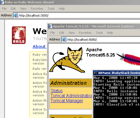Click IE page icon in localhost:8080 address bar

[64, 39]
